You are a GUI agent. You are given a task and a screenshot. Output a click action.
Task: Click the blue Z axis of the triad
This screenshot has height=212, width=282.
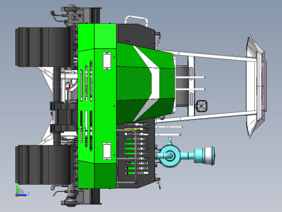22,195
